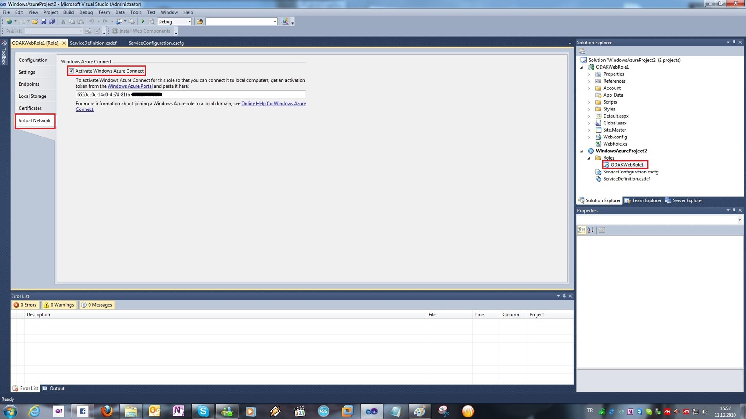The width and height of the screenshot is (746, 419).
Task: Open Internet Explorer from the taskbar
Action: [x=35, y=411]
